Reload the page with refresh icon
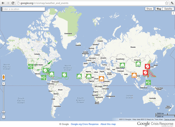This screenshot has height=127, width=175. (x=13, y=3)
